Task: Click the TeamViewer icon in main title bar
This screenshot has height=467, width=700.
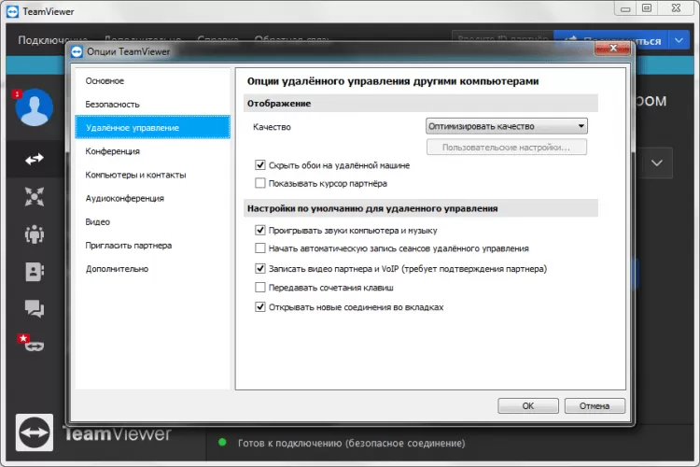Action: point(12,11)
